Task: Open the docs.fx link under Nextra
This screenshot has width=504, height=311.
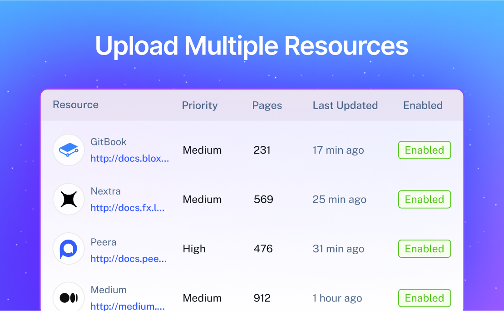Action: click(x=128, y=208)
